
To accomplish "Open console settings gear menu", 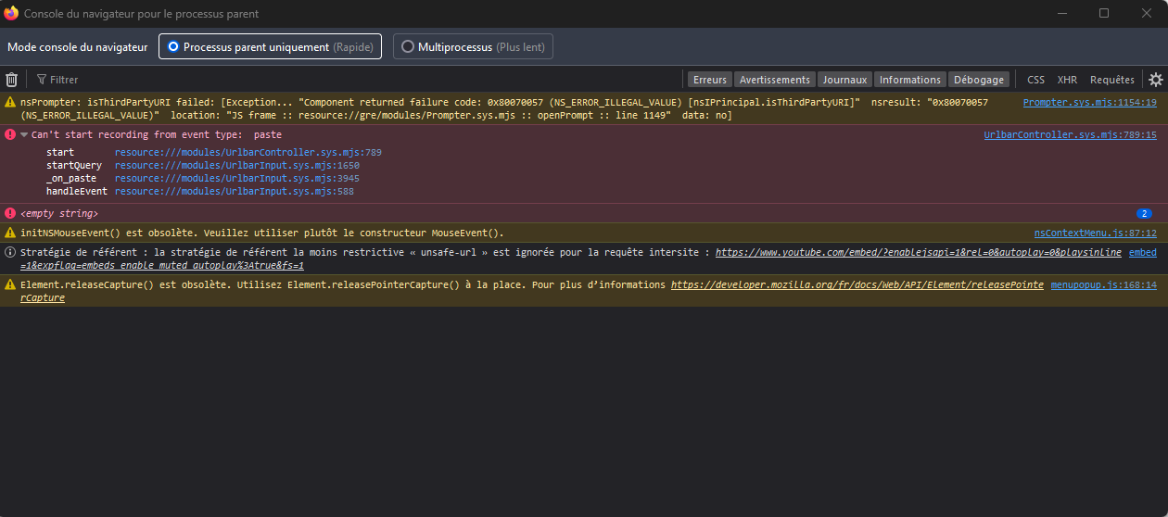I will coord(1156,80).
